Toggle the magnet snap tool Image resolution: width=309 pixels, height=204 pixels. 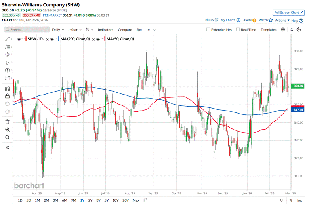coord(7,88)
